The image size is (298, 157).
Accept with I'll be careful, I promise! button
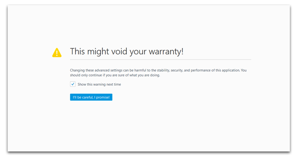point(91,97)
